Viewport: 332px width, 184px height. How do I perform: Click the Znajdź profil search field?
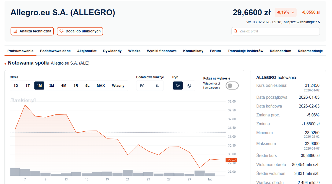pos(276,31)
